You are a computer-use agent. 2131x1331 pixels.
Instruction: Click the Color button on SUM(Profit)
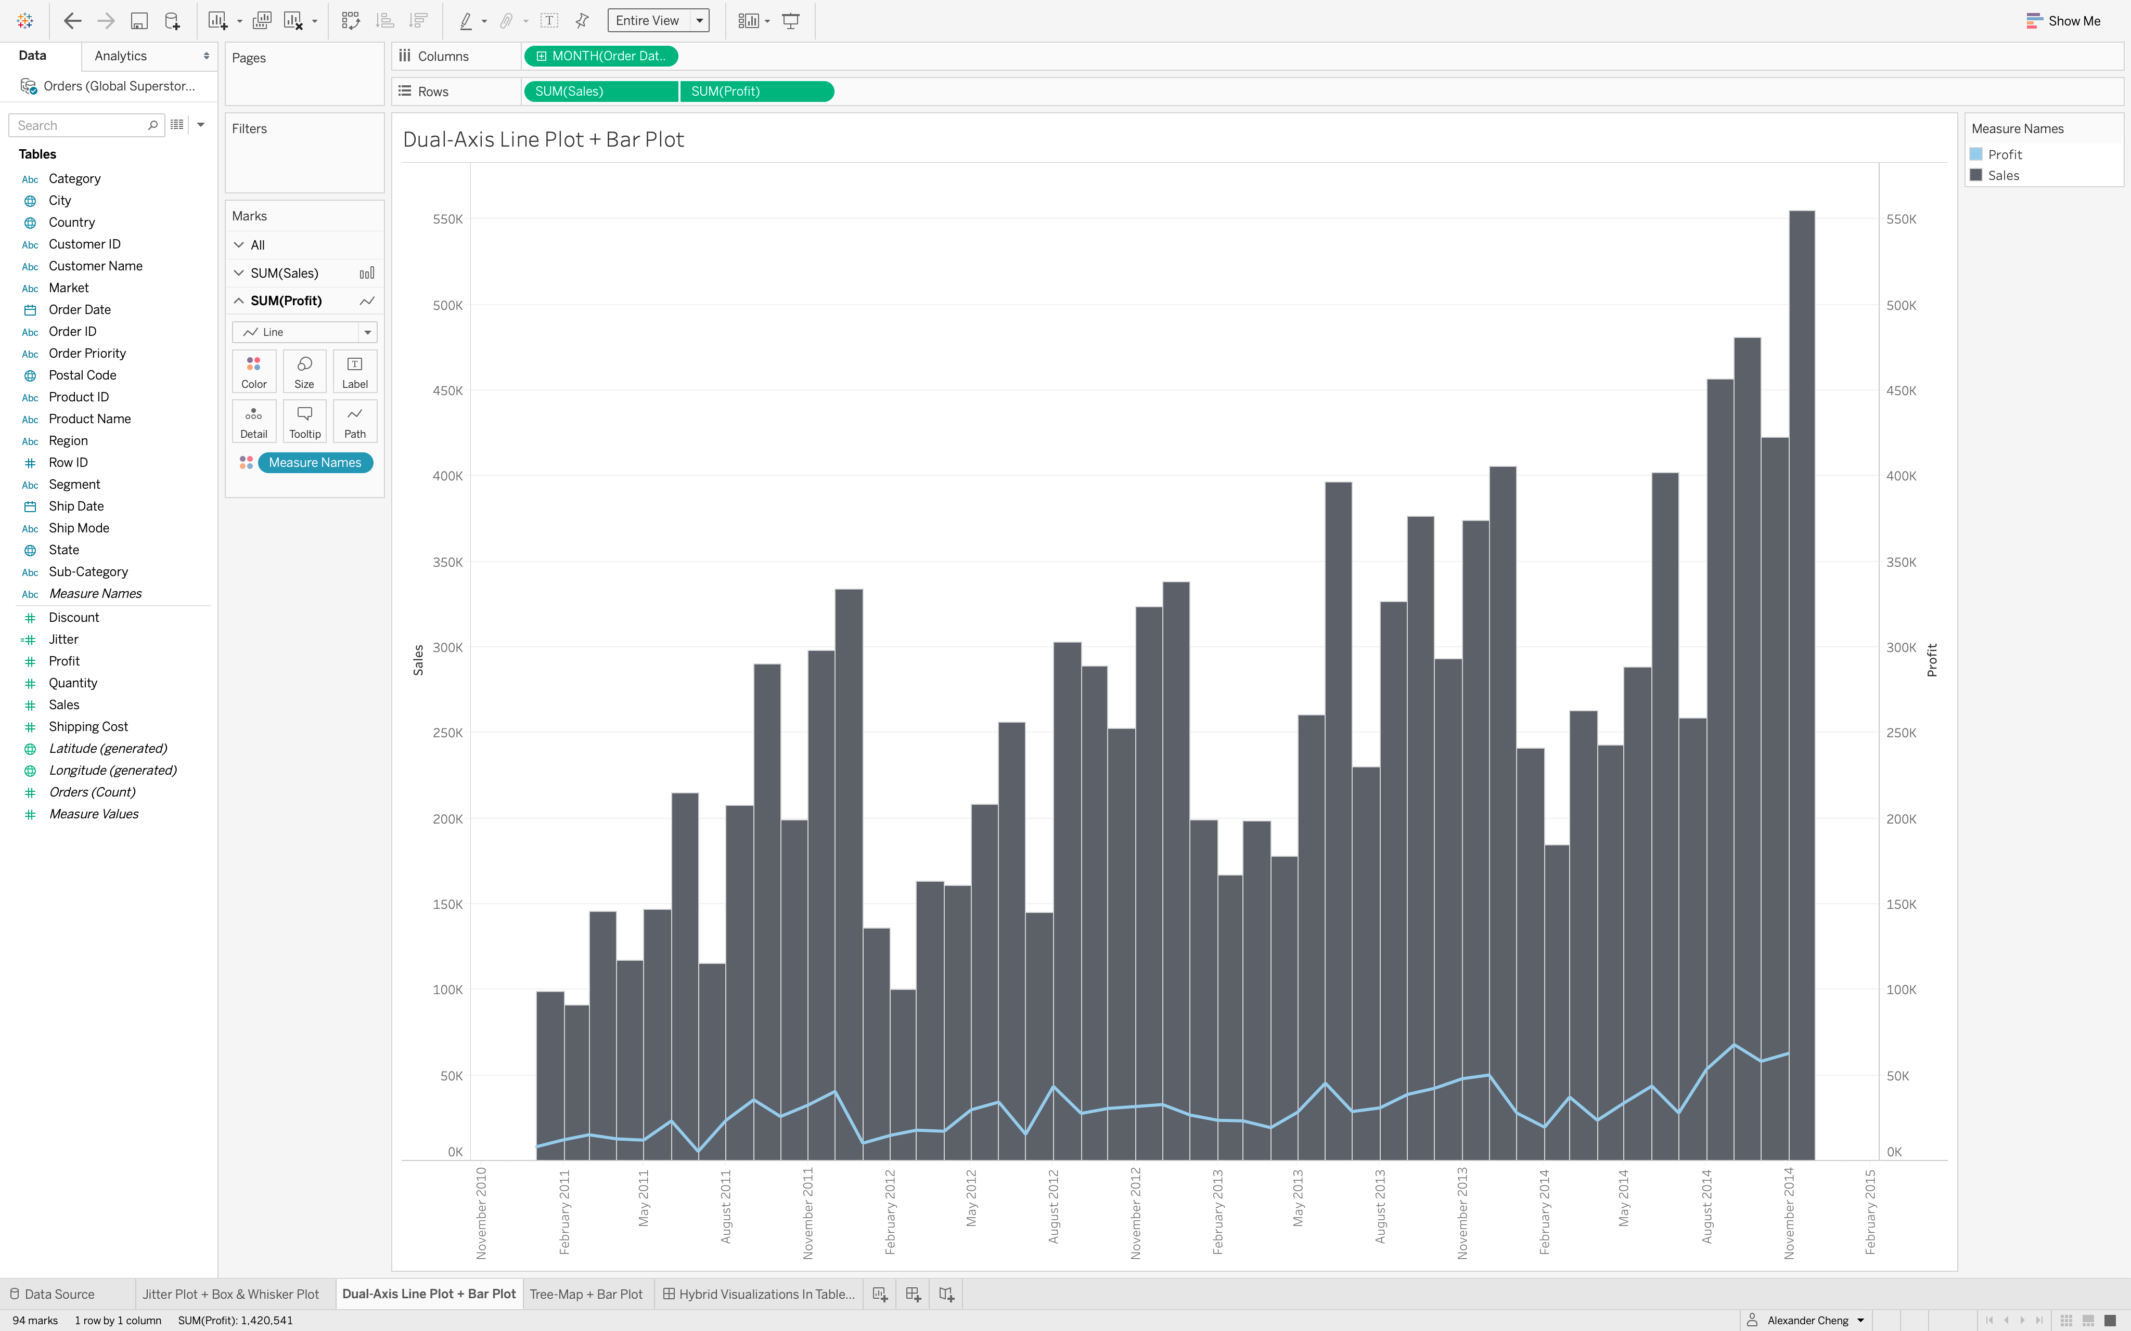pyautogui.click(x=253, y=370)
